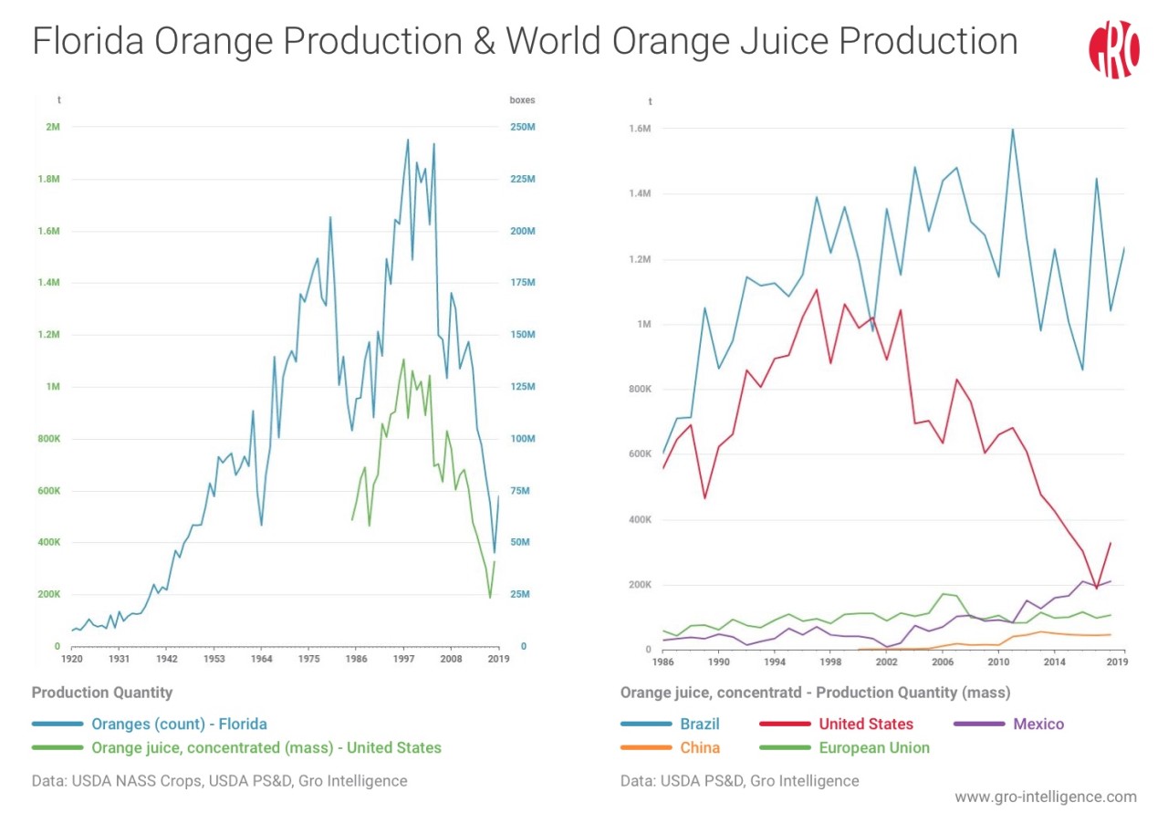Click the orange China legend swatch
The width and height of the screenshot is (1168, 813).
tap(645, 748)
